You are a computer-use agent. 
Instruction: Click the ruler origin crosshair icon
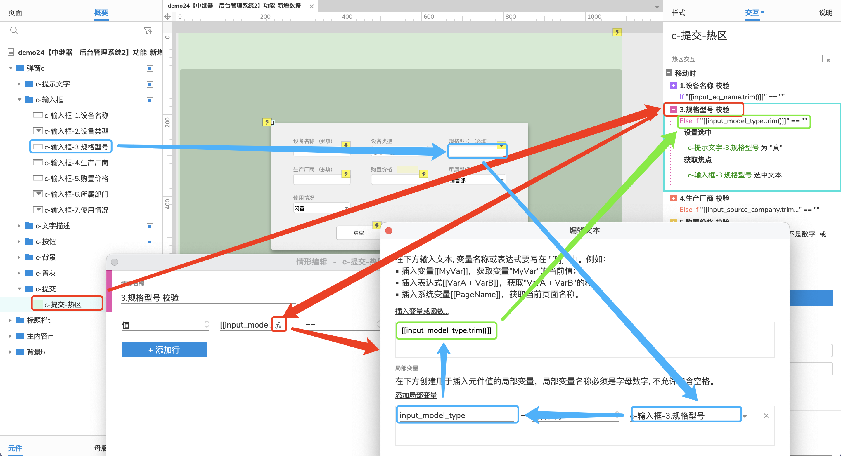[167, 17]
